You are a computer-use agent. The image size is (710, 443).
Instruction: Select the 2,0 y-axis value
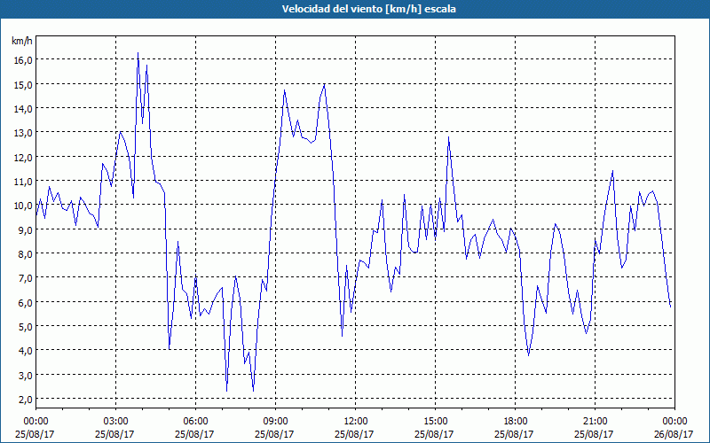click(x=26, y=400)
